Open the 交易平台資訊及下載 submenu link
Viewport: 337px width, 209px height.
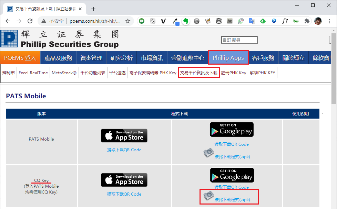199,73
